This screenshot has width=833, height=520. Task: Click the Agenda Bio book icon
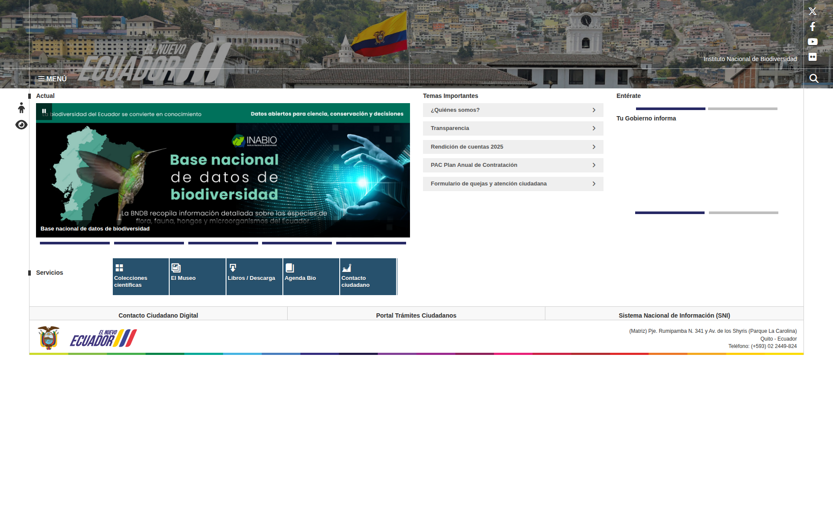pyautogui.click(x=290, y=268)
